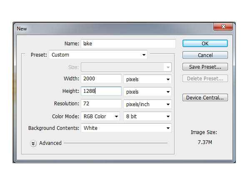Close the New dialog with X

click(x=223, y=27)
